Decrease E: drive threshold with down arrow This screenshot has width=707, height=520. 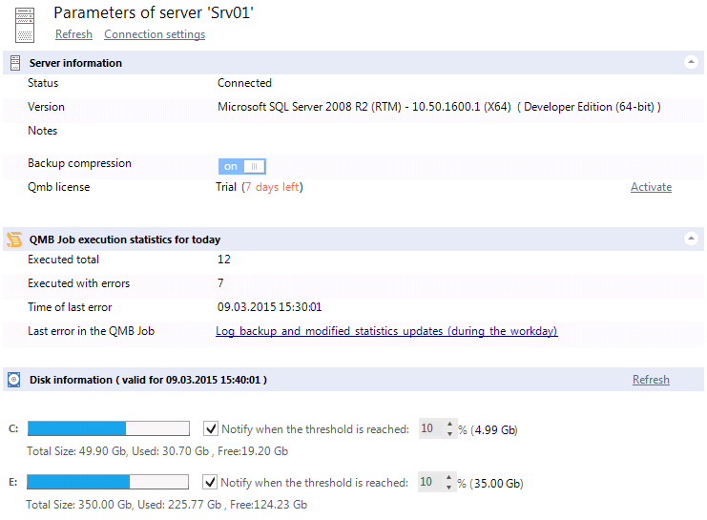448,487
